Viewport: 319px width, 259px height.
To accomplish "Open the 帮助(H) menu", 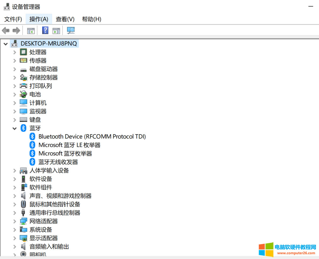I will pyautogui.click(x=92, y=19).
